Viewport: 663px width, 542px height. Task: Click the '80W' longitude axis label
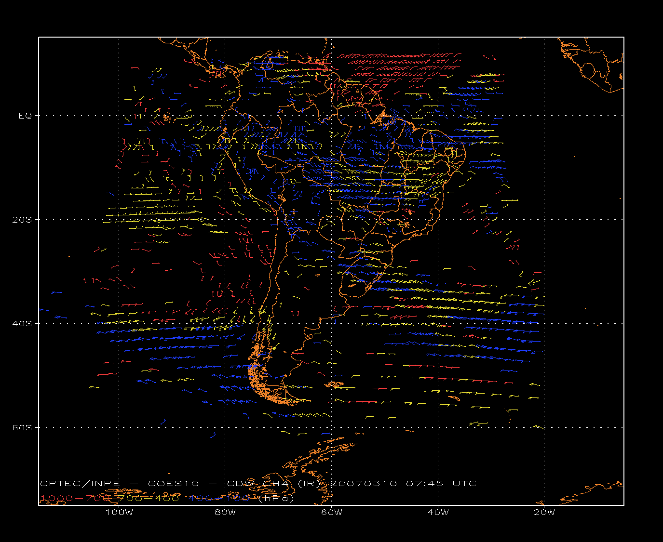(x=225, y=512)
